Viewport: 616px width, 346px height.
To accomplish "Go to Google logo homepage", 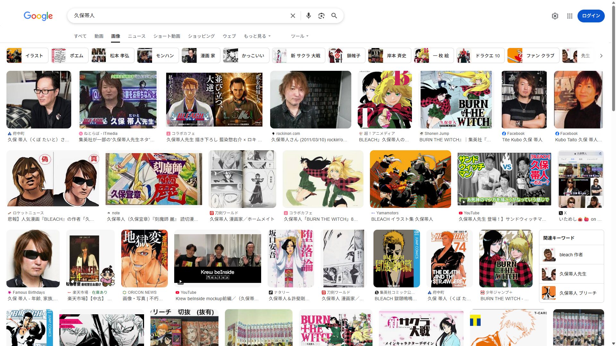I will pos(38,16).
